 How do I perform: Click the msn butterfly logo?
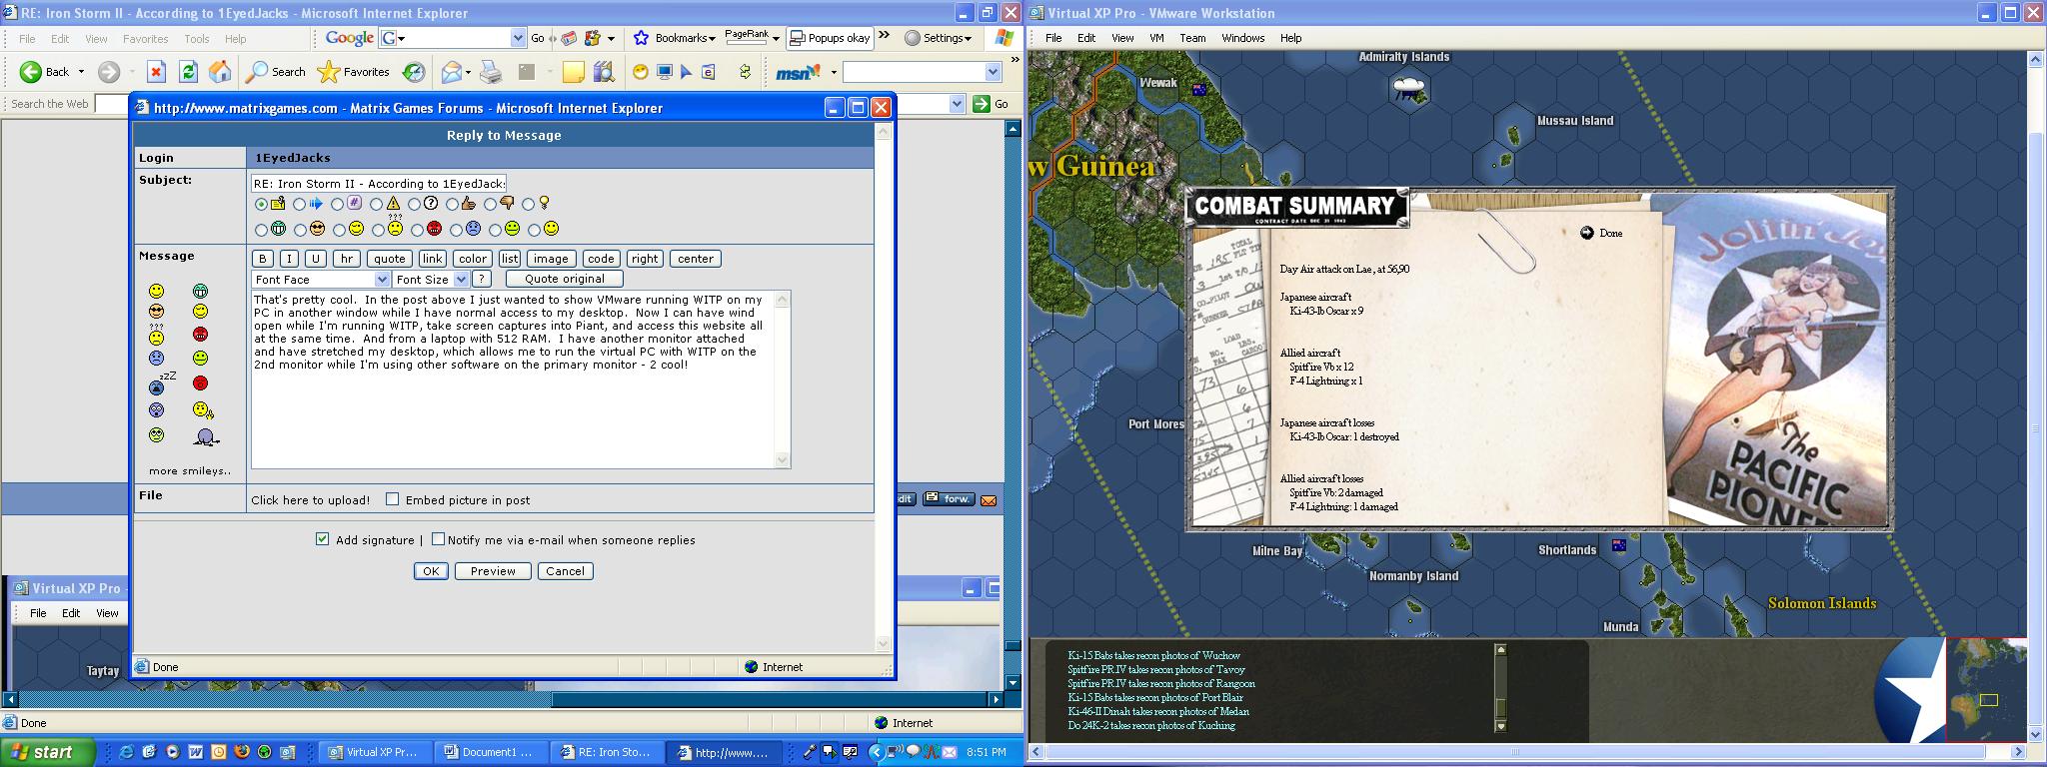[x=798, y=72]
